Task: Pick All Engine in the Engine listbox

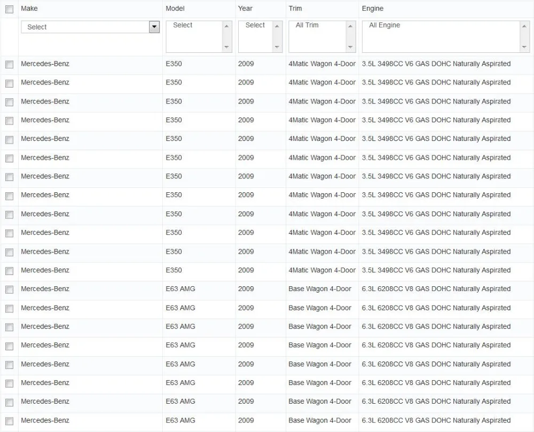Action: click(x=384, y=25)
